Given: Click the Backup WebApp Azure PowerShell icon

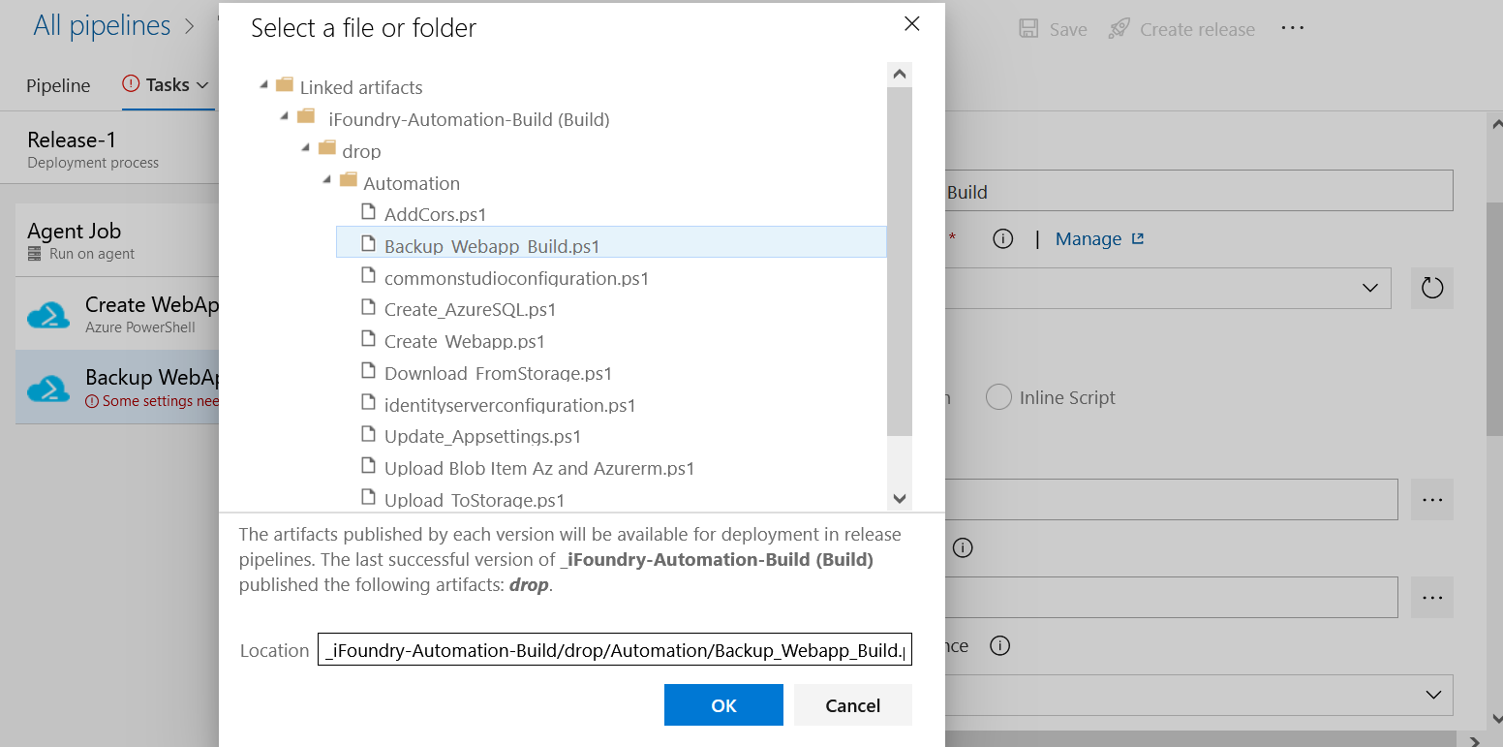Looking at the screenshot, I should point(48,388).
